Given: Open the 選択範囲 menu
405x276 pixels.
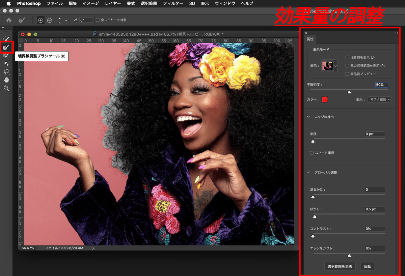Looking at the screenshot, I should pyautogui.click(x=149, y=3).
